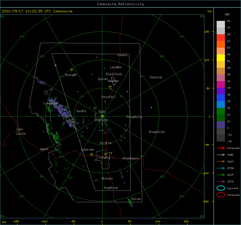
Task: Click the white plus marker north of Drumheller
Action: click(151, 108)
